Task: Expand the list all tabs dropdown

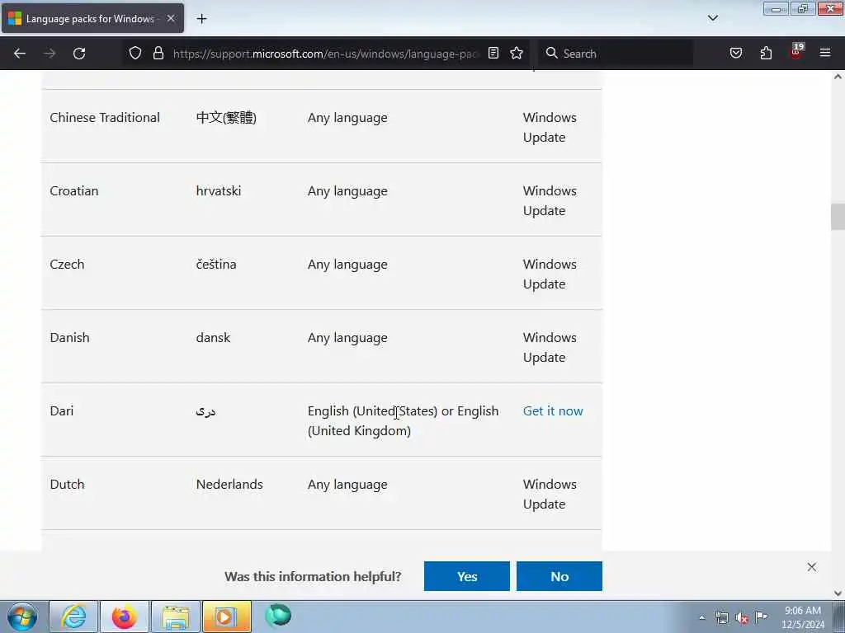Action: (x=712, y=18)
